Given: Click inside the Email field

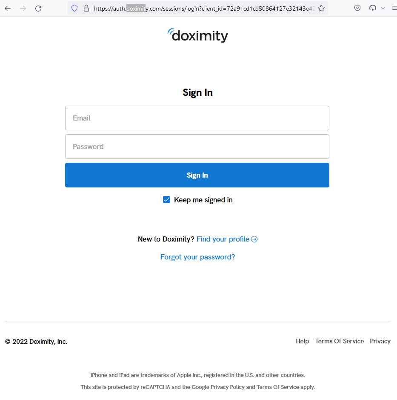Looking at the screenshot, I should tap(197, 118).
